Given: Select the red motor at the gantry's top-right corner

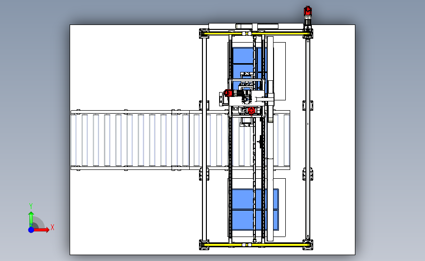Looking at the screenshot, I should point(308,11).
